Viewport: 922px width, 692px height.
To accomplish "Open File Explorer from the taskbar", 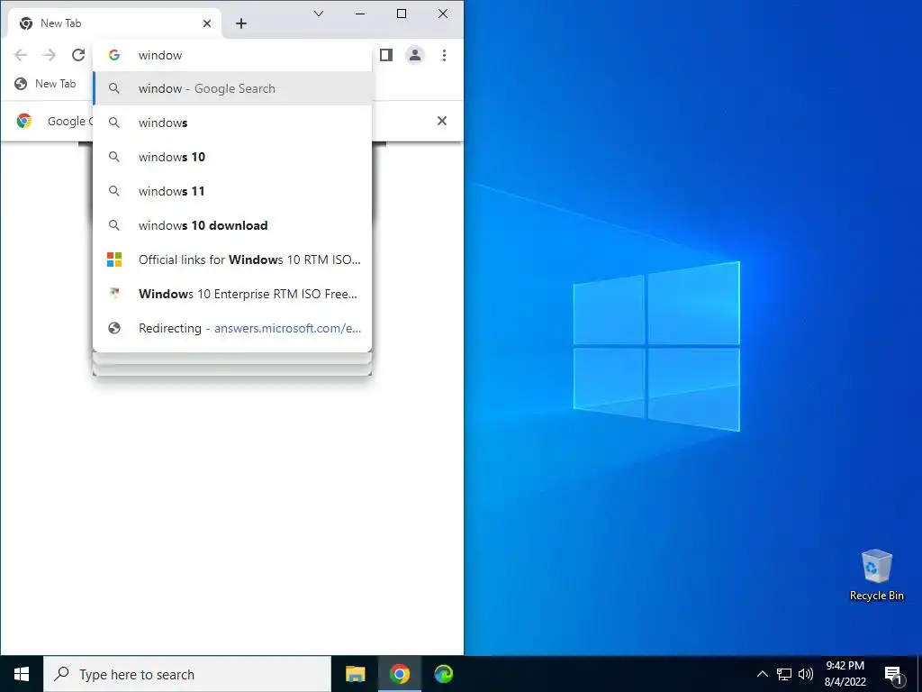I will coord(355,674).
